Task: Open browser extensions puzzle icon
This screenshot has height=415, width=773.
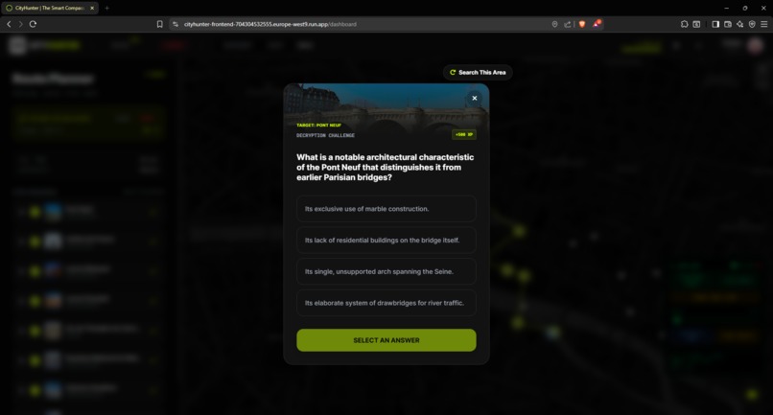Action: [x=684, y=24]
